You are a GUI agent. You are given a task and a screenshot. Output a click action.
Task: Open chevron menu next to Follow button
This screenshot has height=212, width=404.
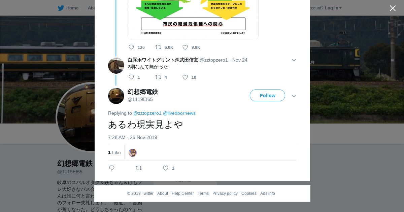(294, 96)
